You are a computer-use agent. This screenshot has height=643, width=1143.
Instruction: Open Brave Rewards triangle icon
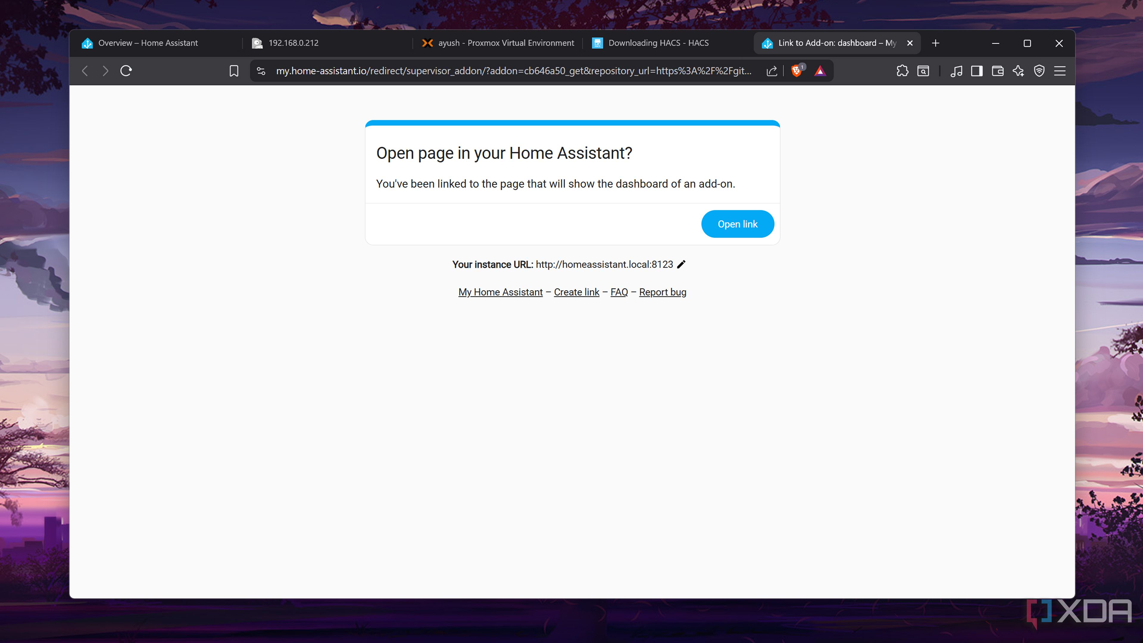820,71
